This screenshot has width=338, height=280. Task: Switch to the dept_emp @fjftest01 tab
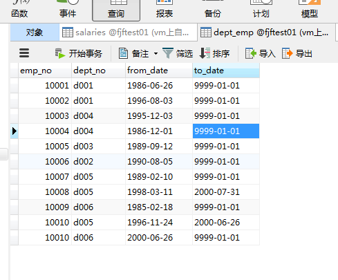(x=267, y=32)
